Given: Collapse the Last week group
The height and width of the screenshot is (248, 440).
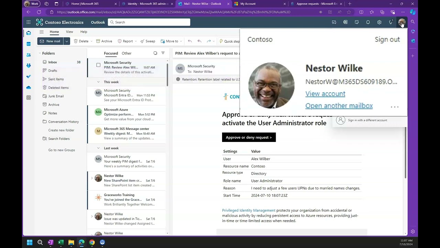Looking at the screenshot, I should tap(98, 148).
